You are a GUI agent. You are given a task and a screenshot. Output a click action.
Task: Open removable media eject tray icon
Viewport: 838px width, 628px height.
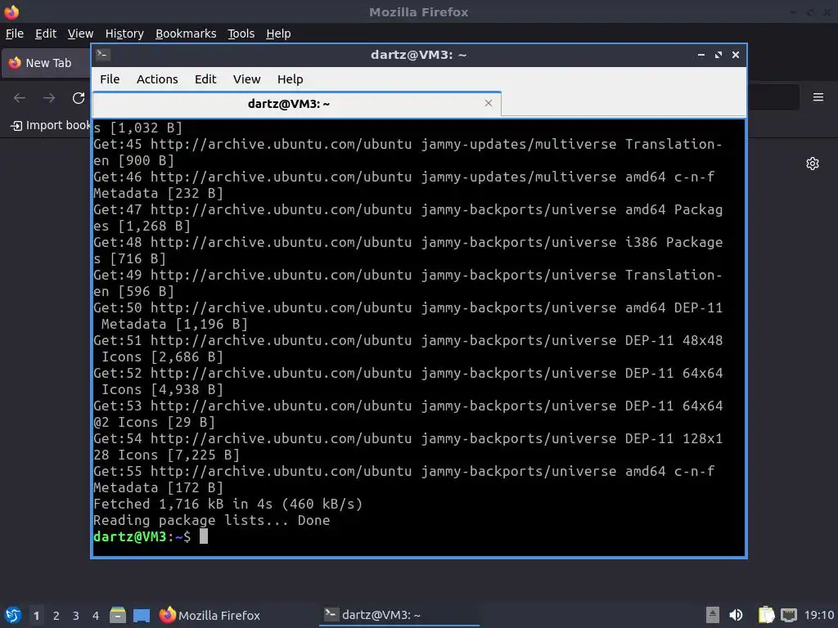pos(713,615)
